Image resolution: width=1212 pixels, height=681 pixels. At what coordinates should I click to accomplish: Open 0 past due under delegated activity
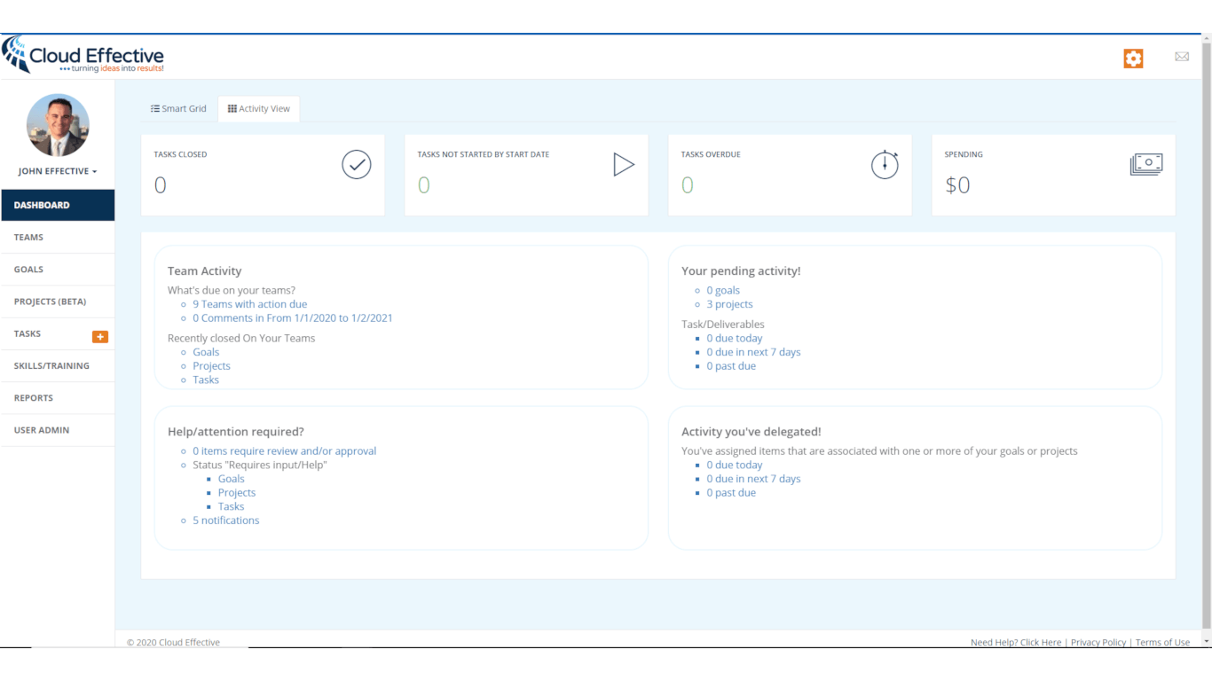[x=731, y=493]
